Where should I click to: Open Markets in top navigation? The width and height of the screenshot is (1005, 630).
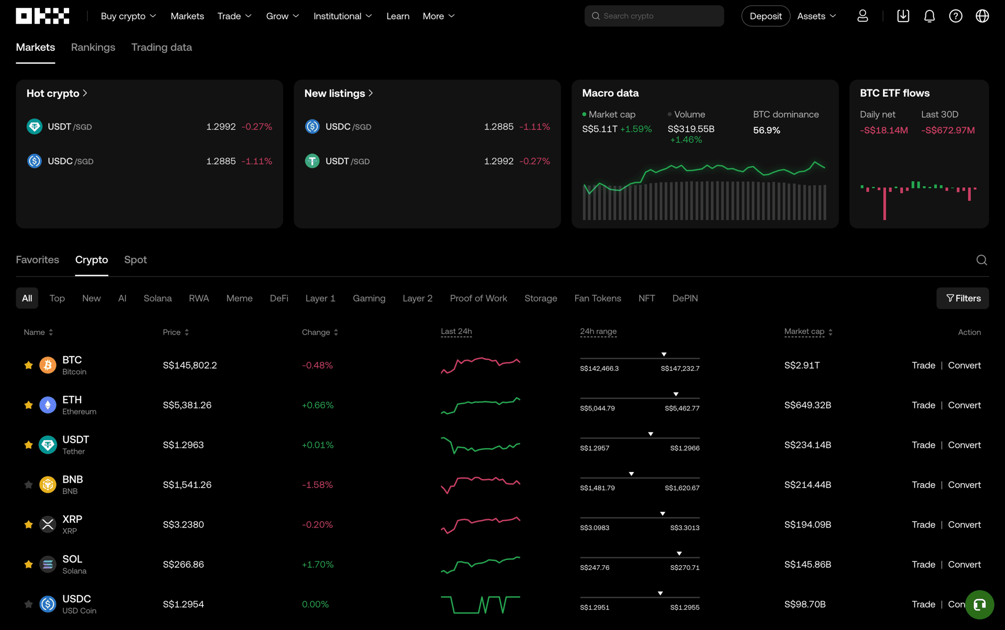[x=187, y=16]
